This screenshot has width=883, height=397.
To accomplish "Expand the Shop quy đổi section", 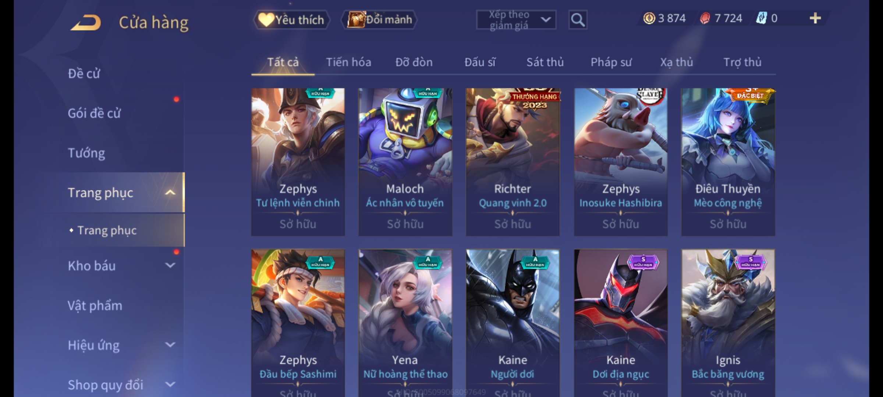I will click(170, 385).
